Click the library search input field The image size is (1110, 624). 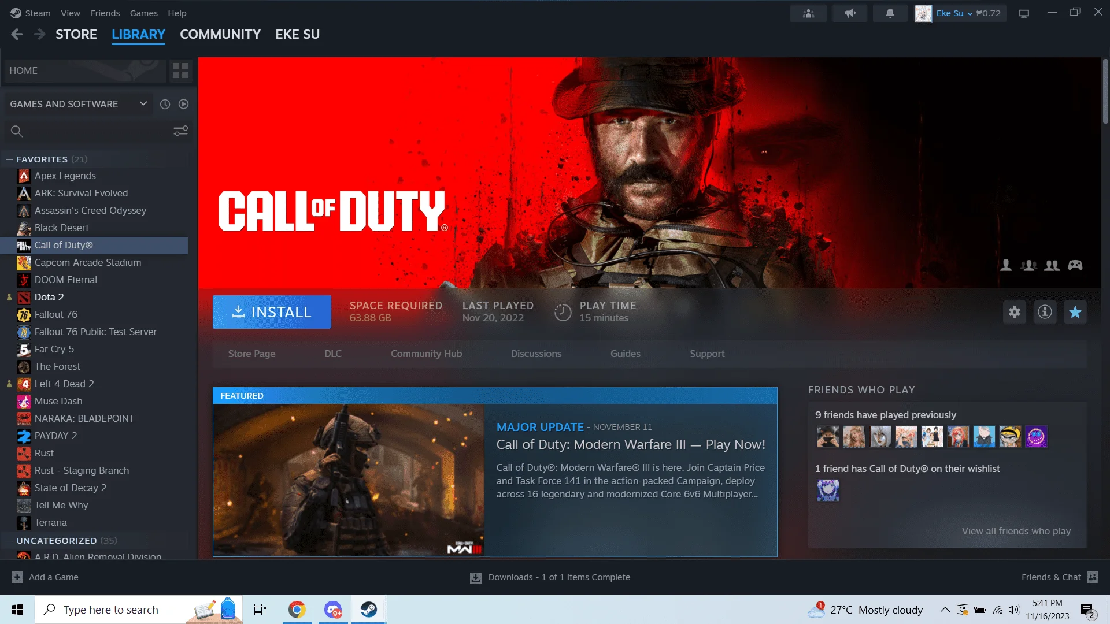coord(98,131)
